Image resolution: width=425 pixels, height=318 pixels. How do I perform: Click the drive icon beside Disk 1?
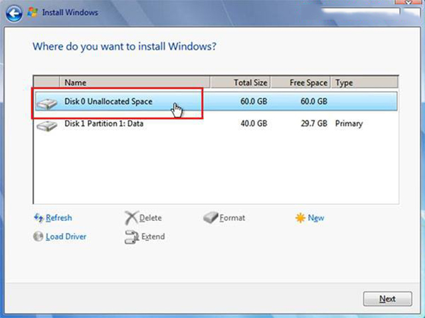click(47, 125)
